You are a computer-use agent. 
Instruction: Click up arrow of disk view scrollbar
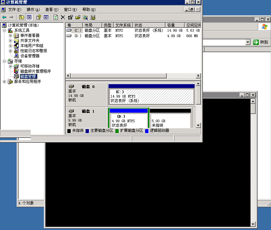[198, 83]
